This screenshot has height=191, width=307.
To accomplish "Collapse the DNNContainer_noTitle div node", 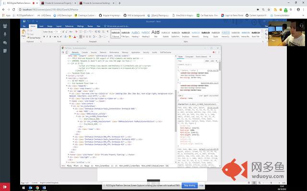I will 75,114.
